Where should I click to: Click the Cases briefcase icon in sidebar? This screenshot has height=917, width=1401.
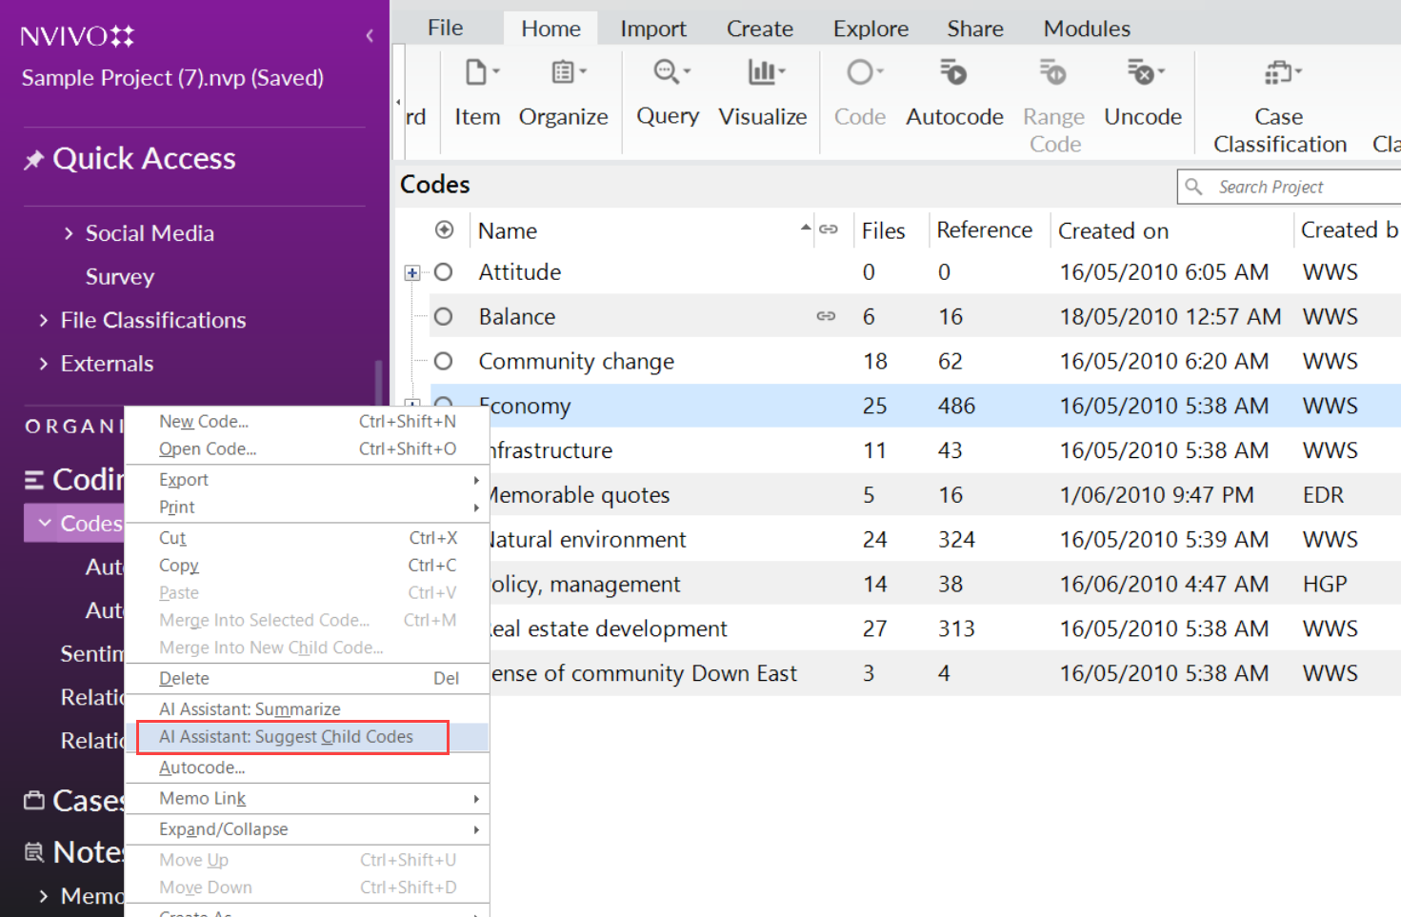tap(34, 800)
